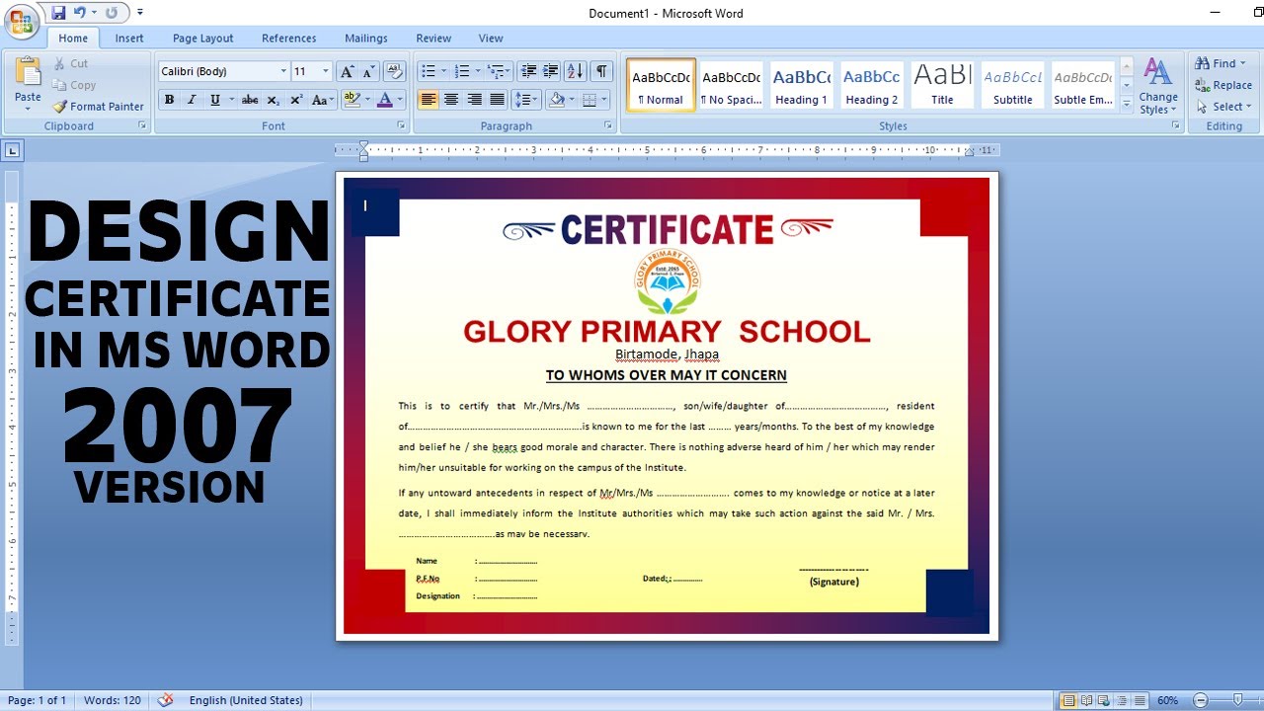Viewport: 1264px width, 711px height.
Task: Switch to Web Layout view
Action: click(x=1103, y=700)
